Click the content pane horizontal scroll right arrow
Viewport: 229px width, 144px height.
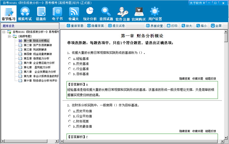click(222, 141)
